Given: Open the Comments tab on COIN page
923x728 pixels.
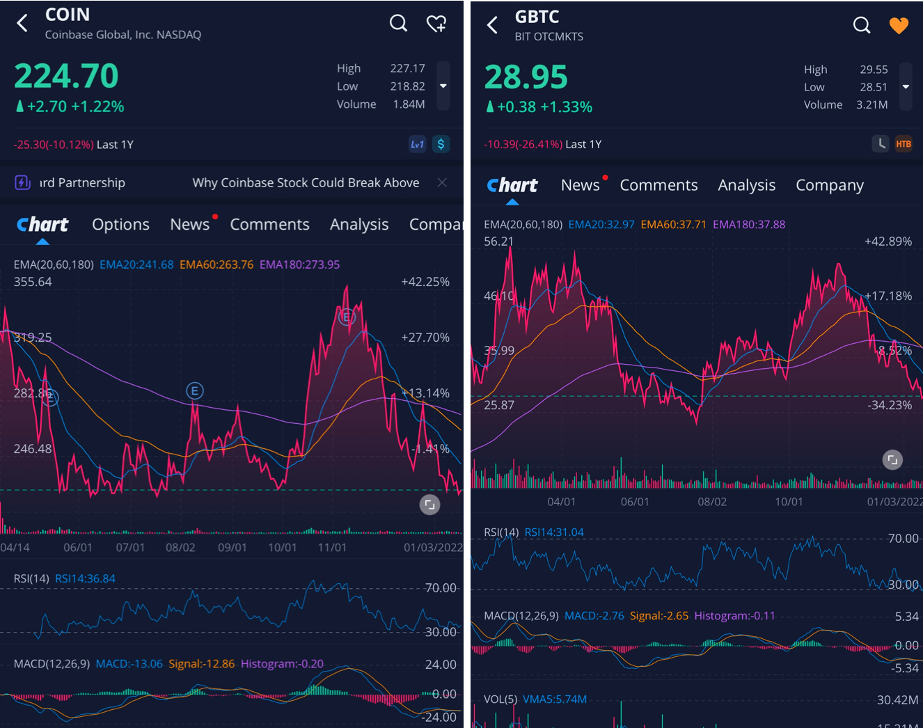Looking at the screenshot, I should pyautogui.click(x=269, y=224).
